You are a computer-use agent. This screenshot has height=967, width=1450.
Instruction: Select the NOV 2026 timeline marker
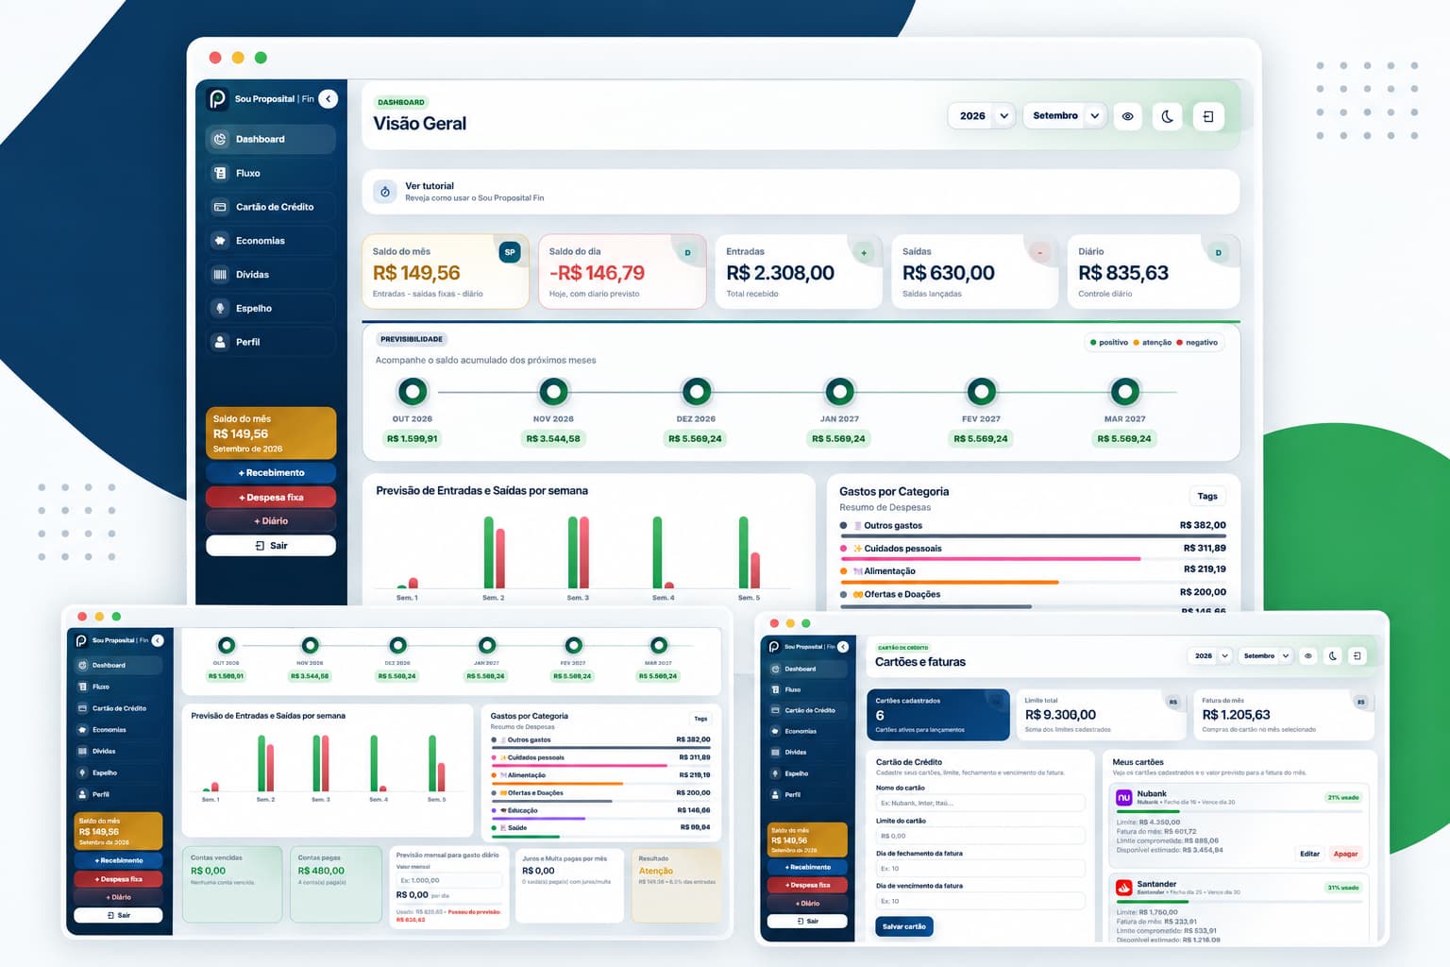tap(553, 391)
